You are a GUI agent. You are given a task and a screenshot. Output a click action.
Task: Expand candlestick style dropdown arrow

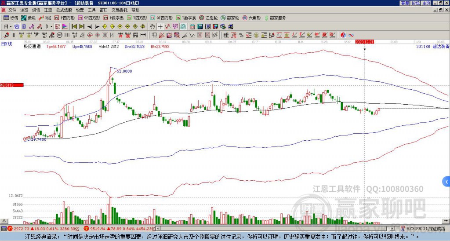pos(51,27)
